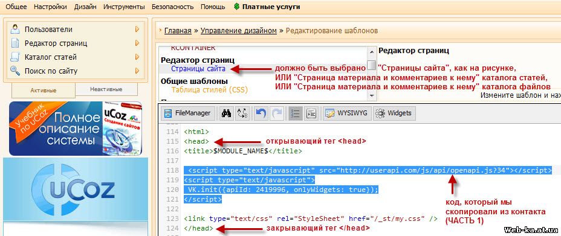
Task: Click the Поиск по сайту magnifier icon
Action: 15,71
